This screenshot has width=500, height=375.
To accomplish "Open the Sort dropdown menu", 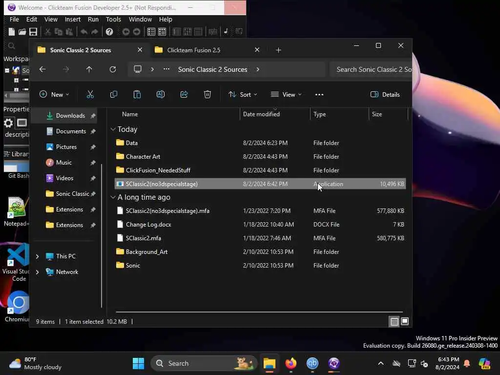I will (242, 94).
